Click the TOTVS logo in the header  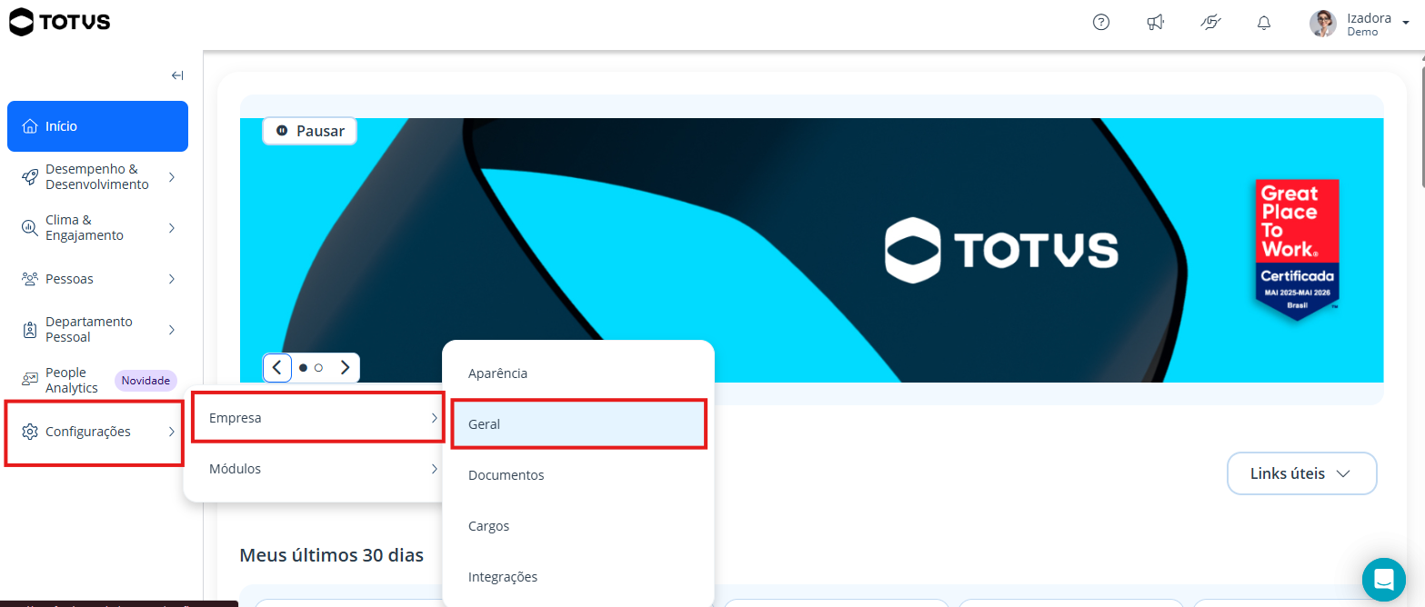tap(59, 22)
